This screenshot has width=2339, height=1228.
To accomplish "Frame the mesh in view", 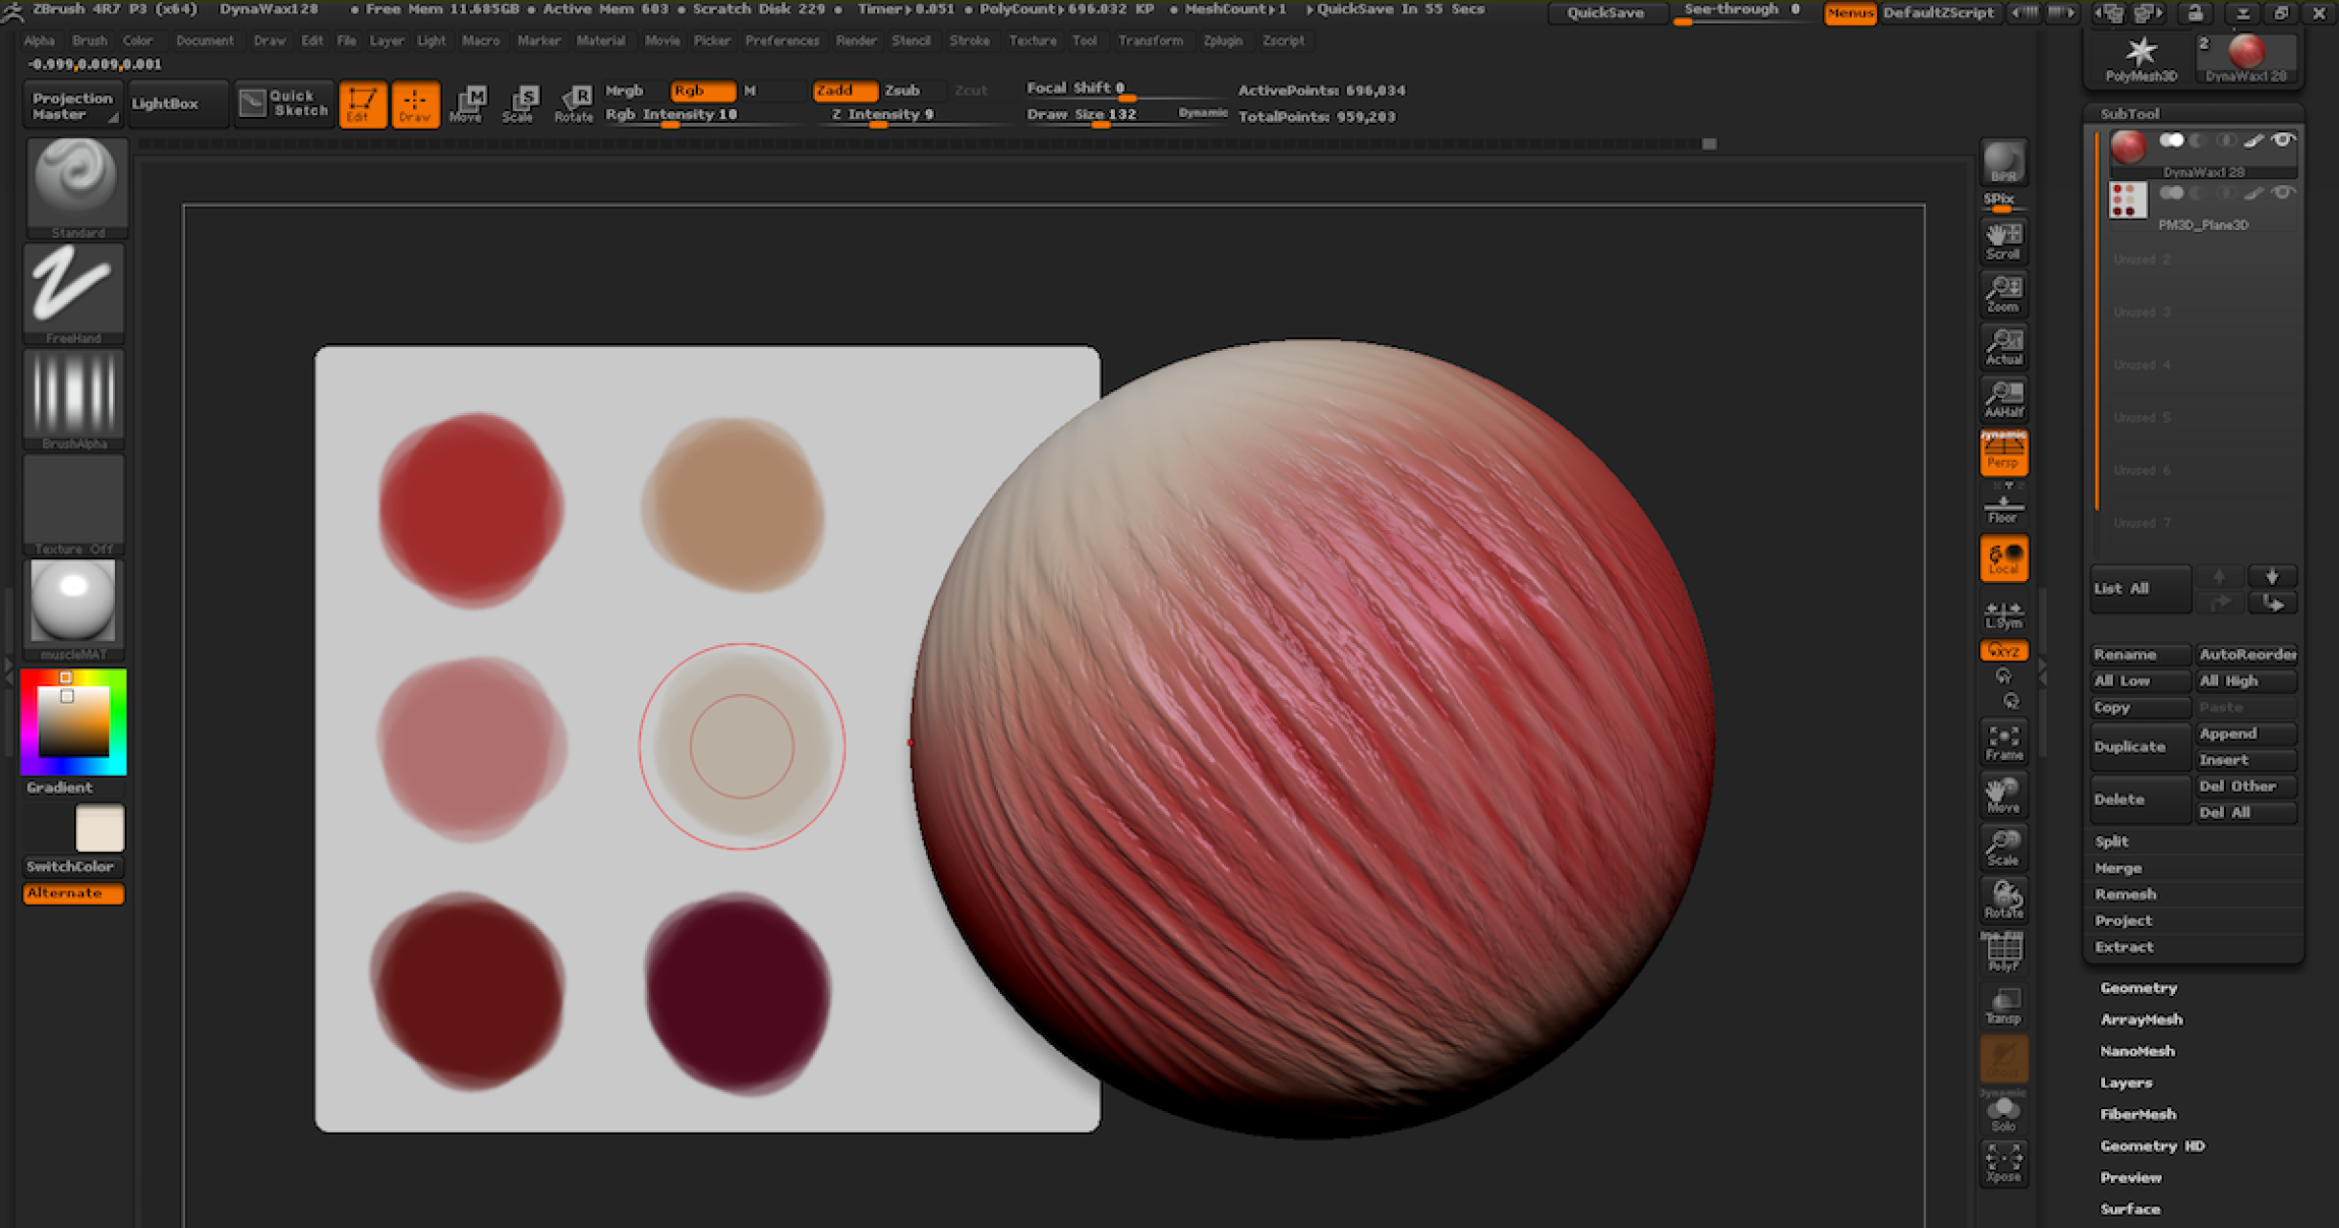I will point(2003,742).
